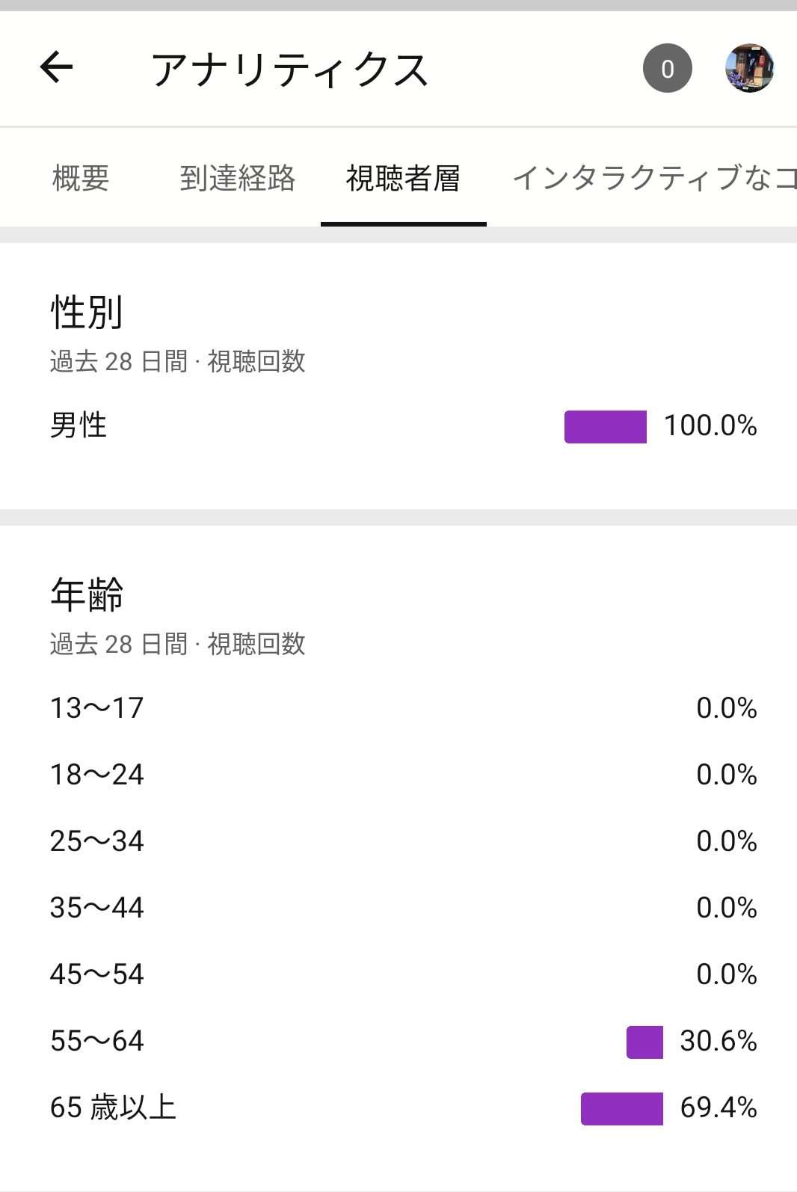797x1192 pixels.
Task: Go back using the arrow icon
Action: tap(56, 68)
